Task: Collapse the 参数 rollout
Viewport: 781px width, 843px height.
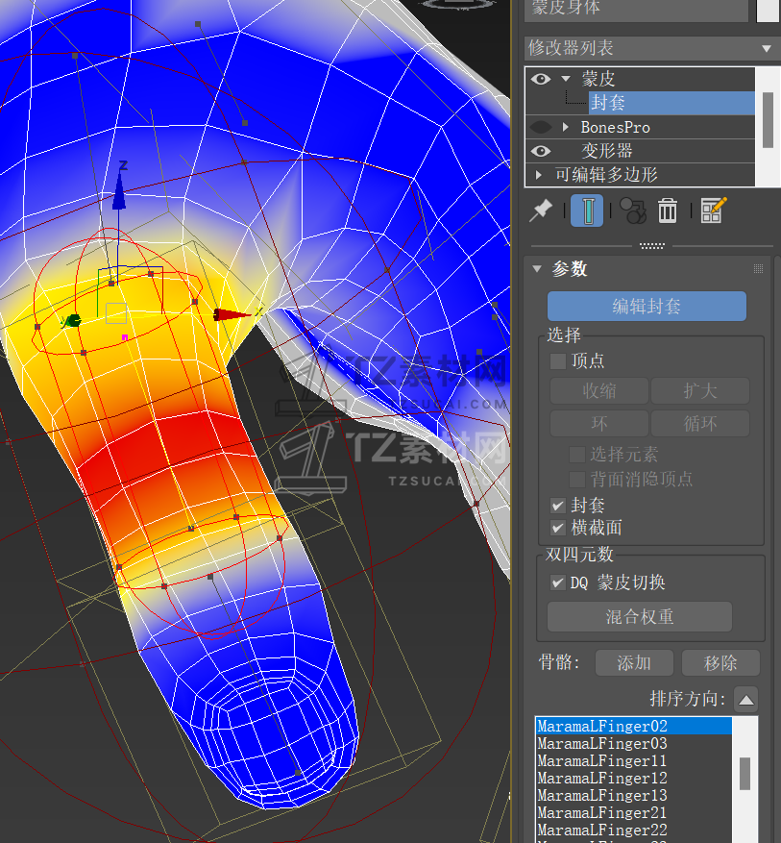Action: click(538, 269)
